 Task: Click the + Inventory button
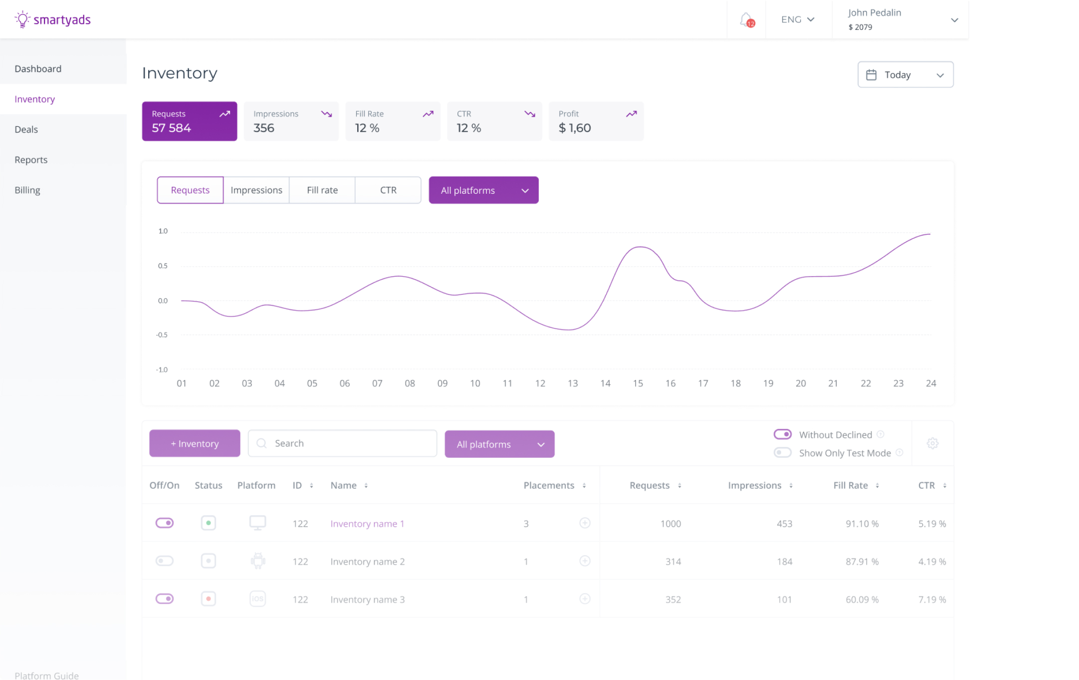[195, 443]
